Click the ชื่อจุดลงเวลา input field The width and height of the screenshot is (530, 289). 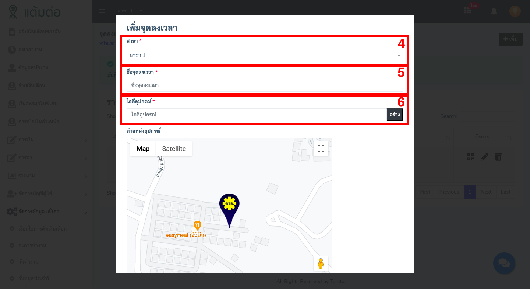[264, 85]
